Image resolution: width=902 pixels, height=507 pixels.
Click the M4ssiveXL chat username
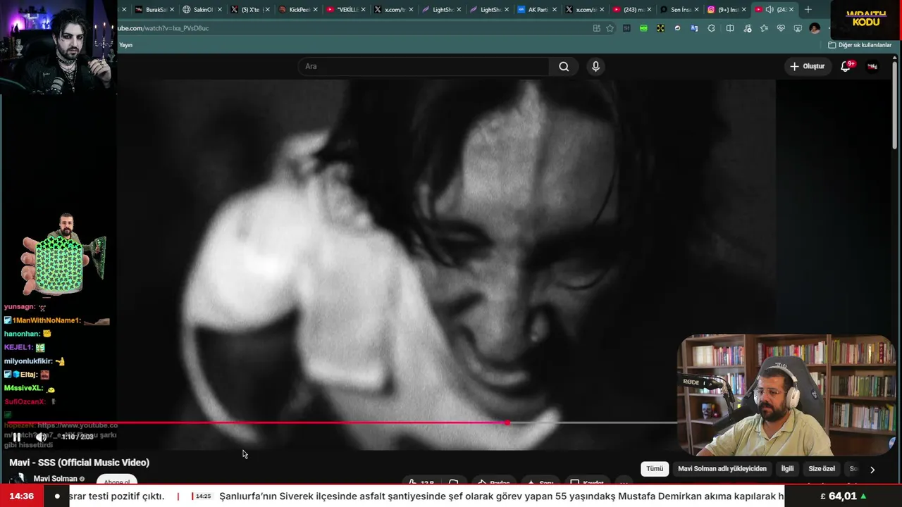pos(23,388)
